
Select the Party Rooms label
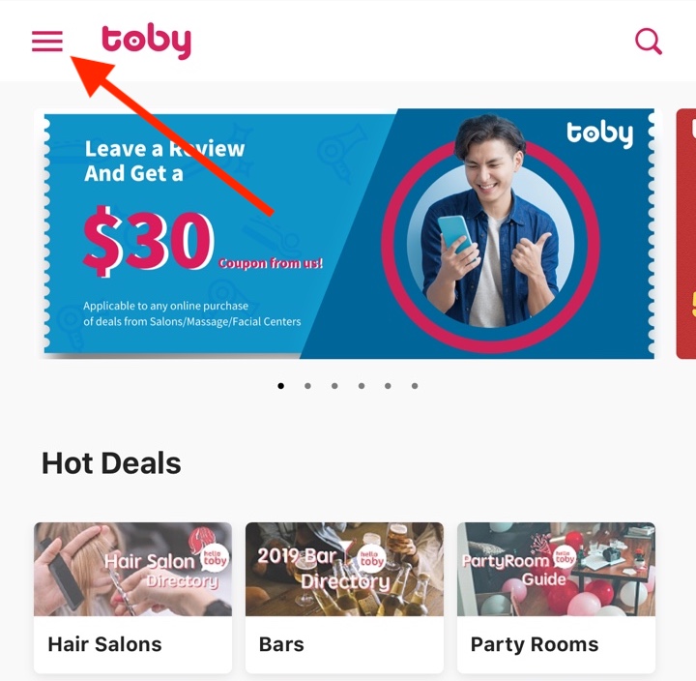click(x=535, y=644)
